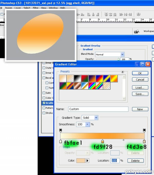The width and height of the screenshot is (154, 175).
Task: Pick the red-to-green gradient preset
Action: [85, 78]
